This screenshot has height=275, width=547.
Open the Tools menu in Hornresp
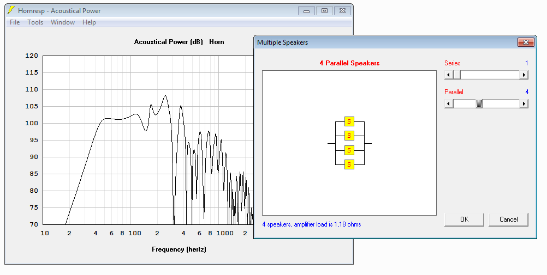click(x=35, y=22)
